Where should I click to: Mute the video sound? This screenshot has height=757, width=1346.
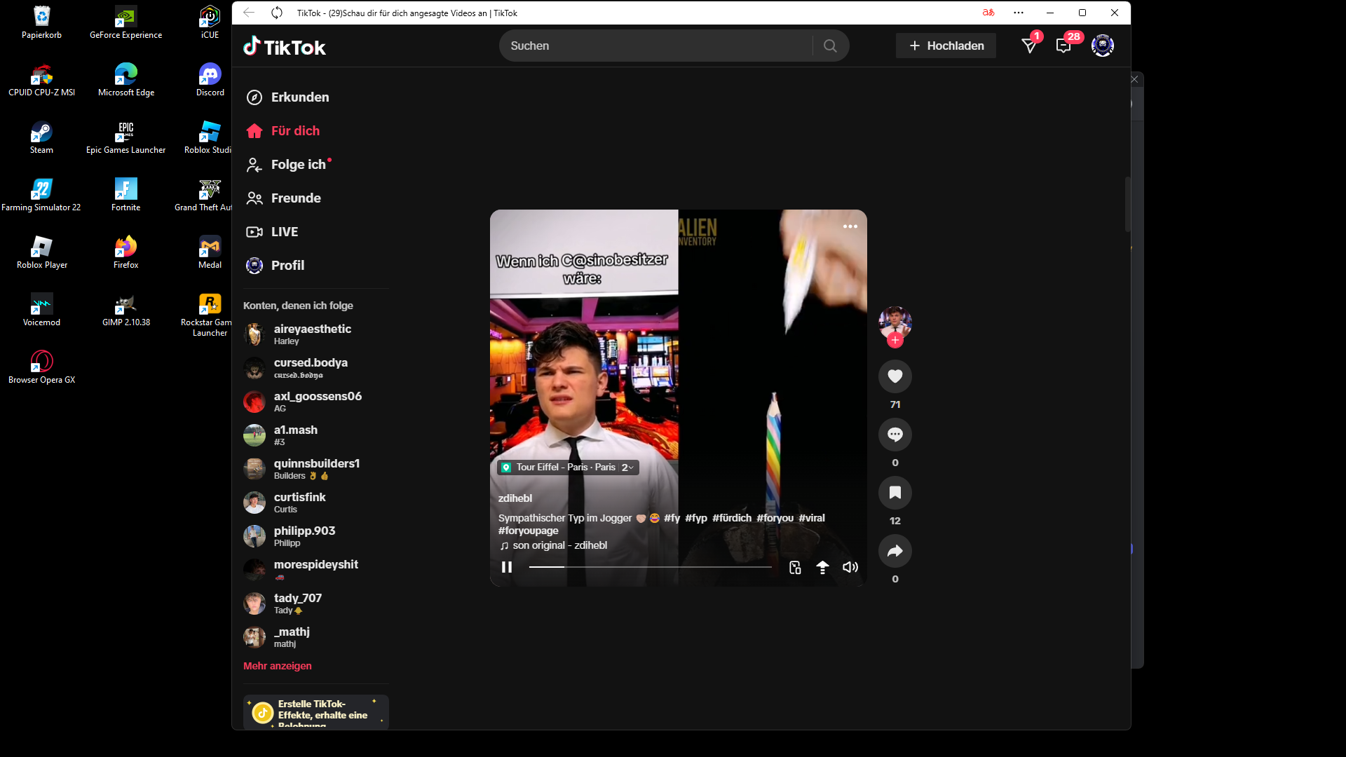pos(850,567)
